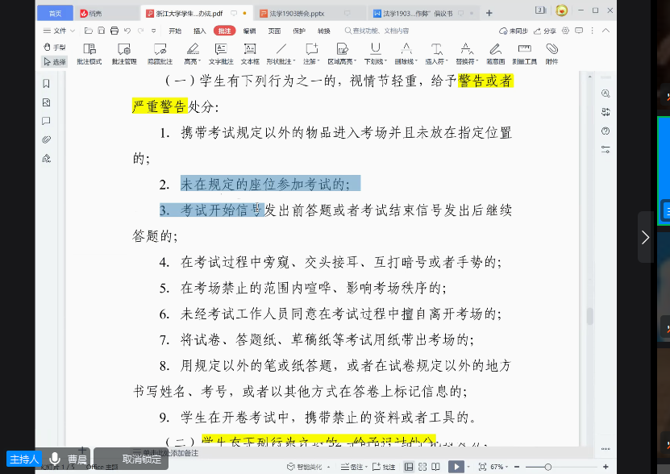This screenshot has width=670, height=474.
Task: Start the slideshow with the play button
Action: click(x=456, y=467)
